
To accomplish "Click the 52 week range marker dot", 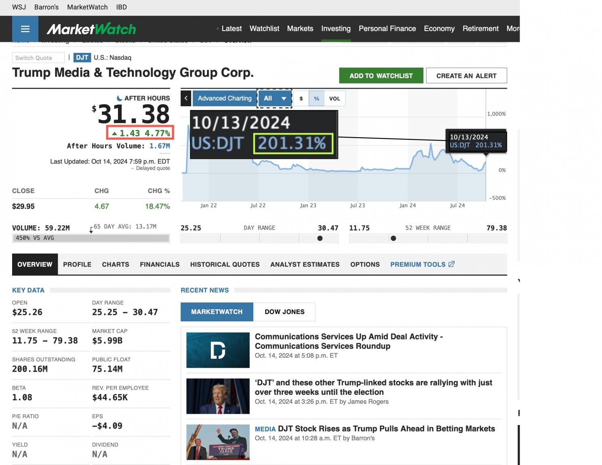I will click(394, 238).
